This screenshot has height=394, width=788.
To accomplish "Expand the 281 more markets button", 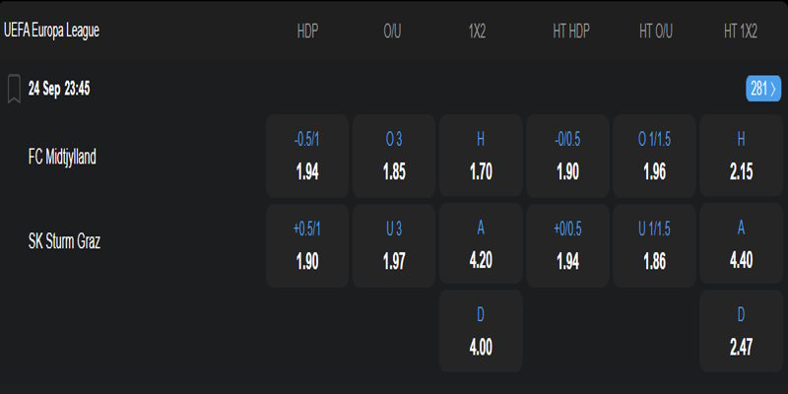I will (763, 89).
